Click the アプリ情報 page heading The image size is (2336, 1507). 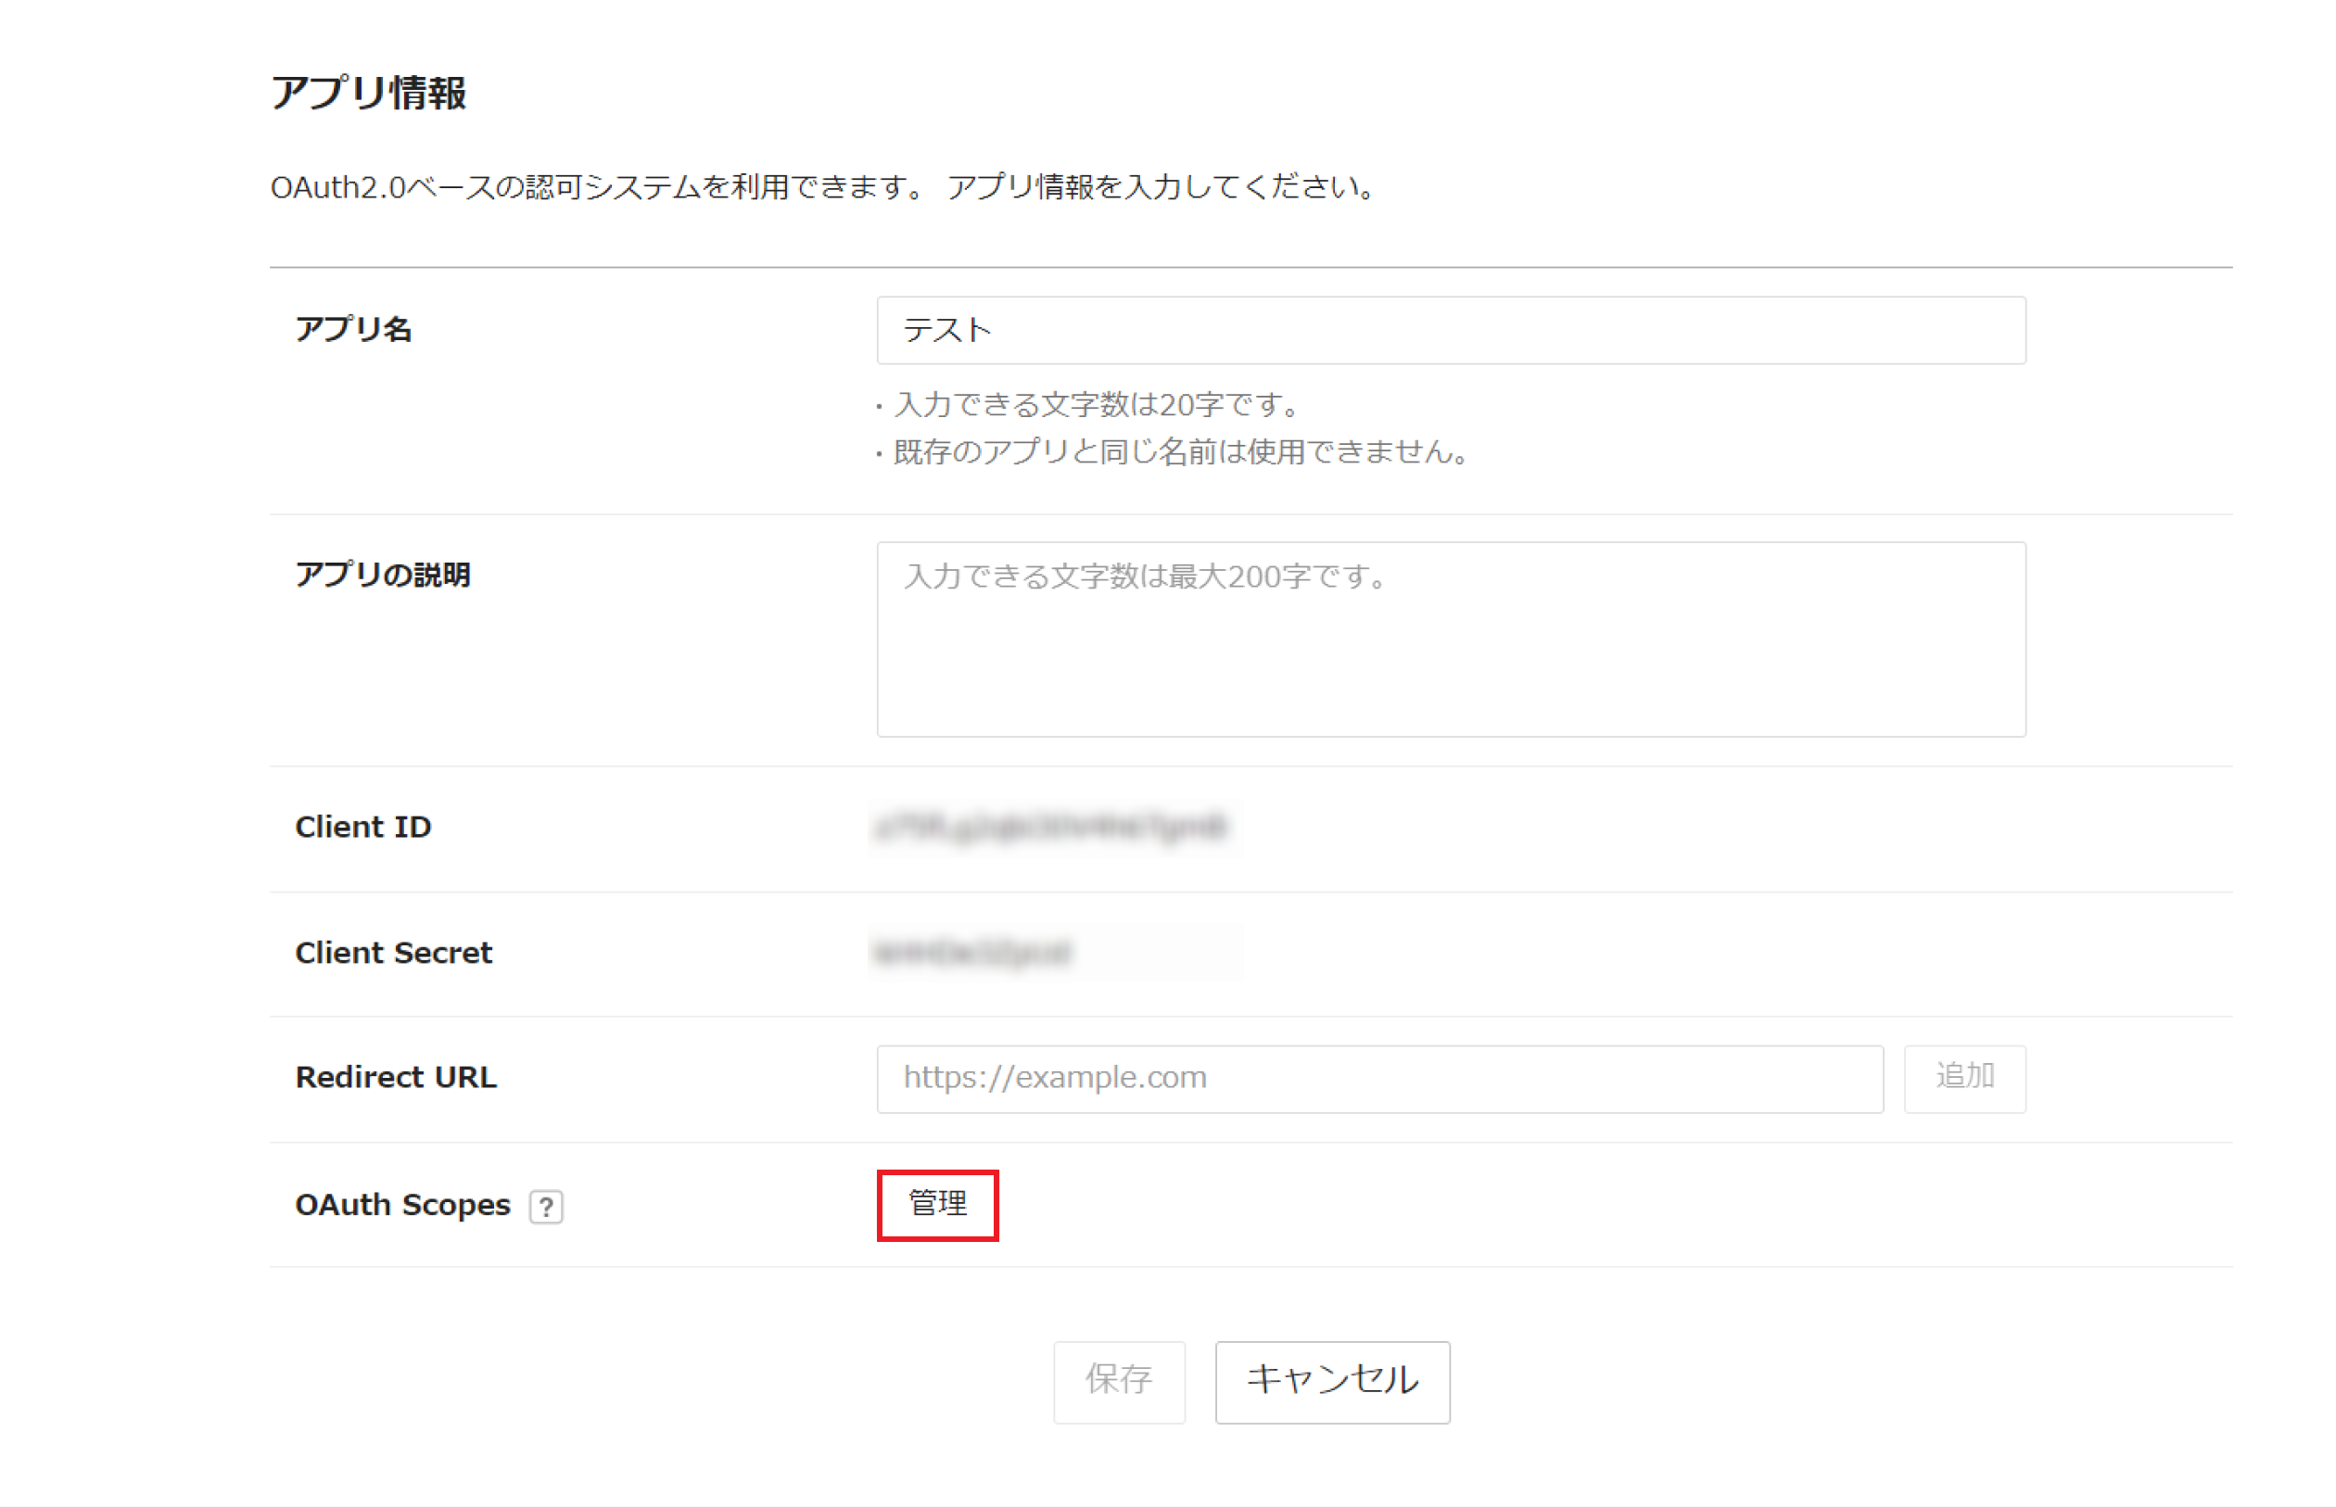click(x=368, y=94)
